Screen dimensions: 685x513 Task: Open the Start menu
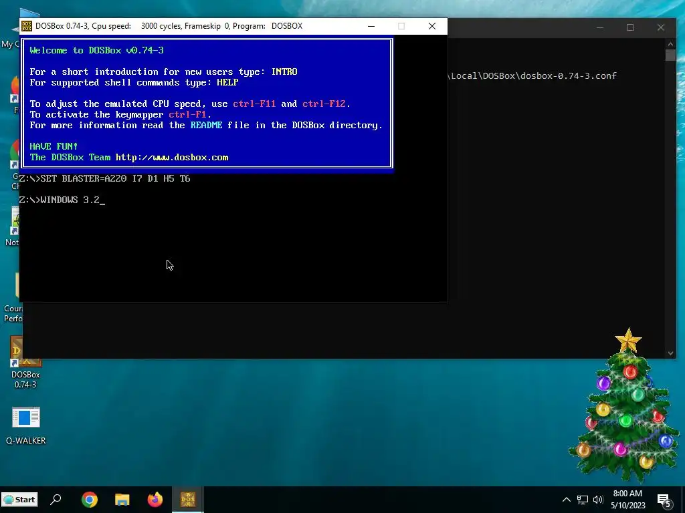coord(19,500)
